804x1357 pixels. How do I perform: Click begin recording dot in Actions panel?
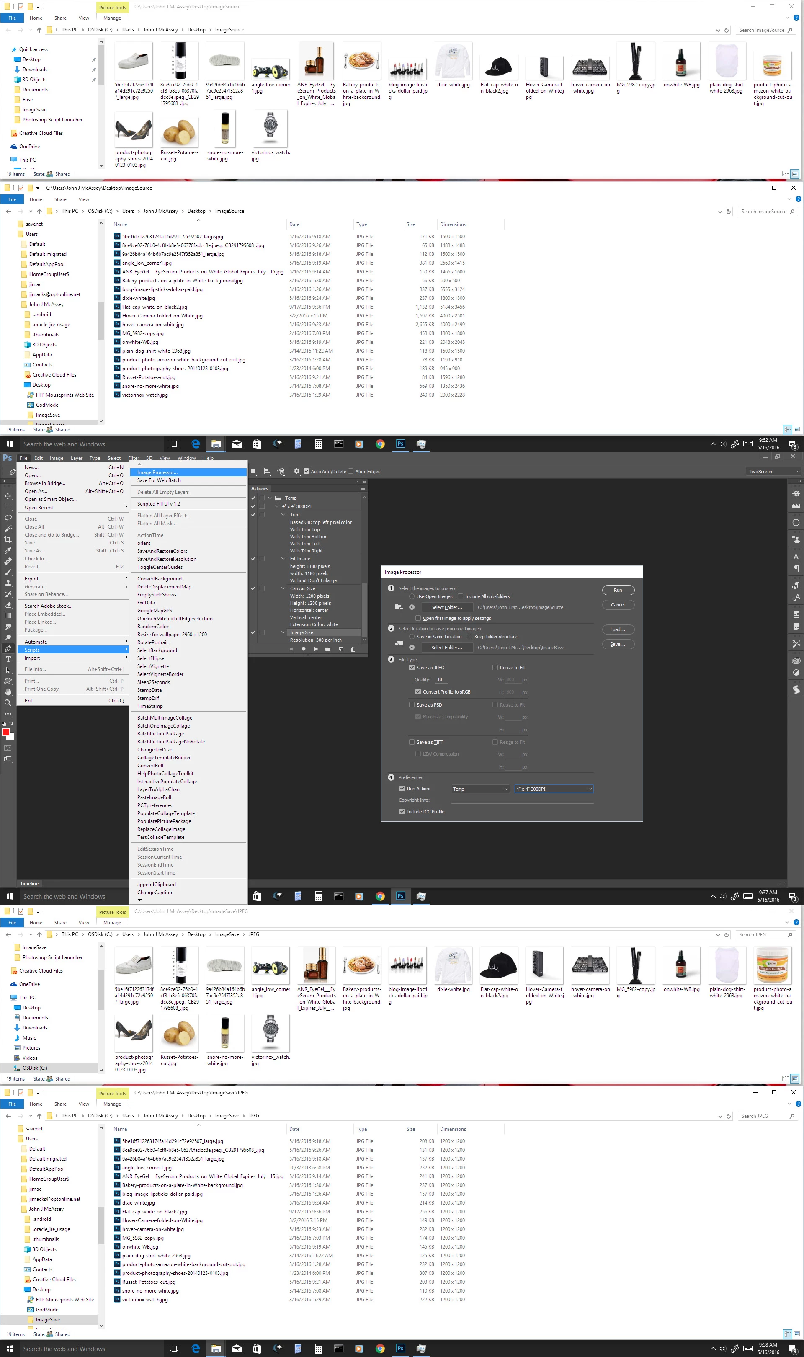[304, 649]
